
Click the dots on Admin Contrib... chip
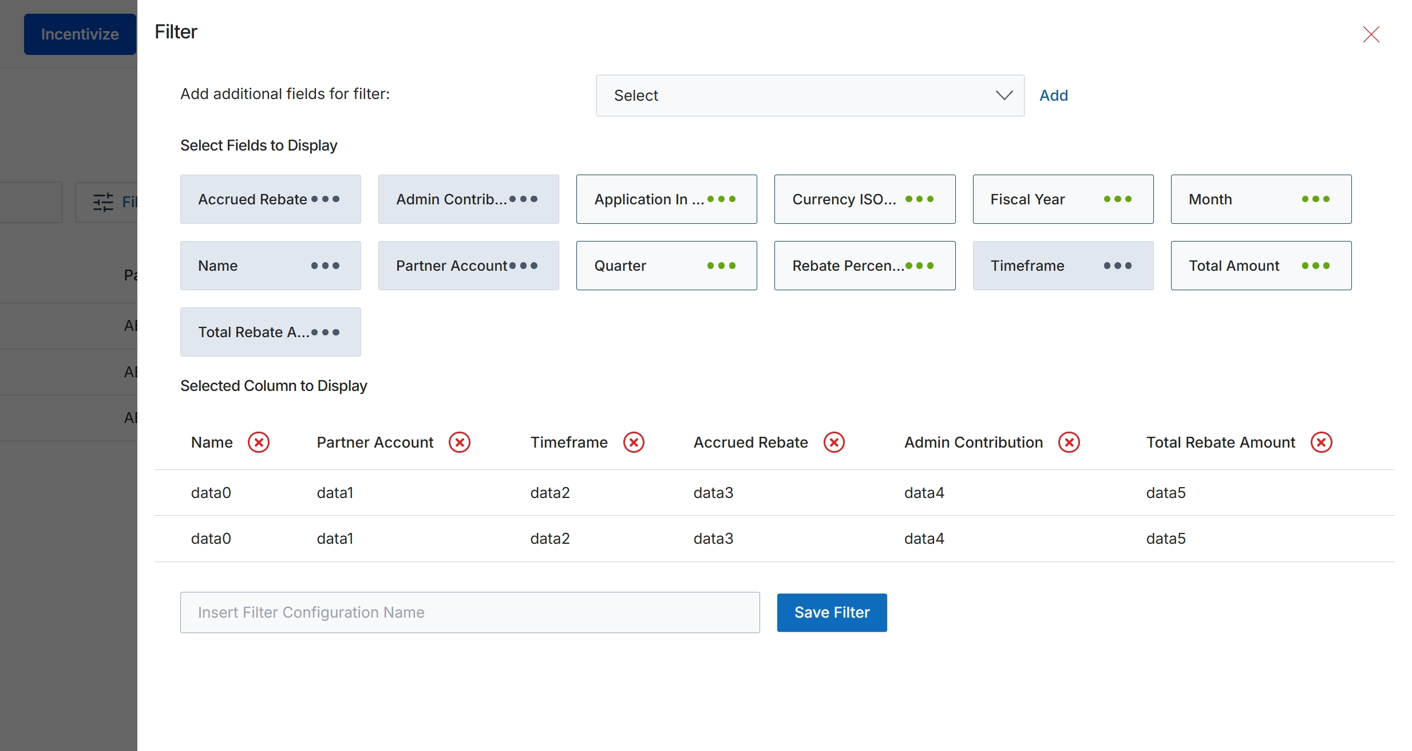(523, 199)
